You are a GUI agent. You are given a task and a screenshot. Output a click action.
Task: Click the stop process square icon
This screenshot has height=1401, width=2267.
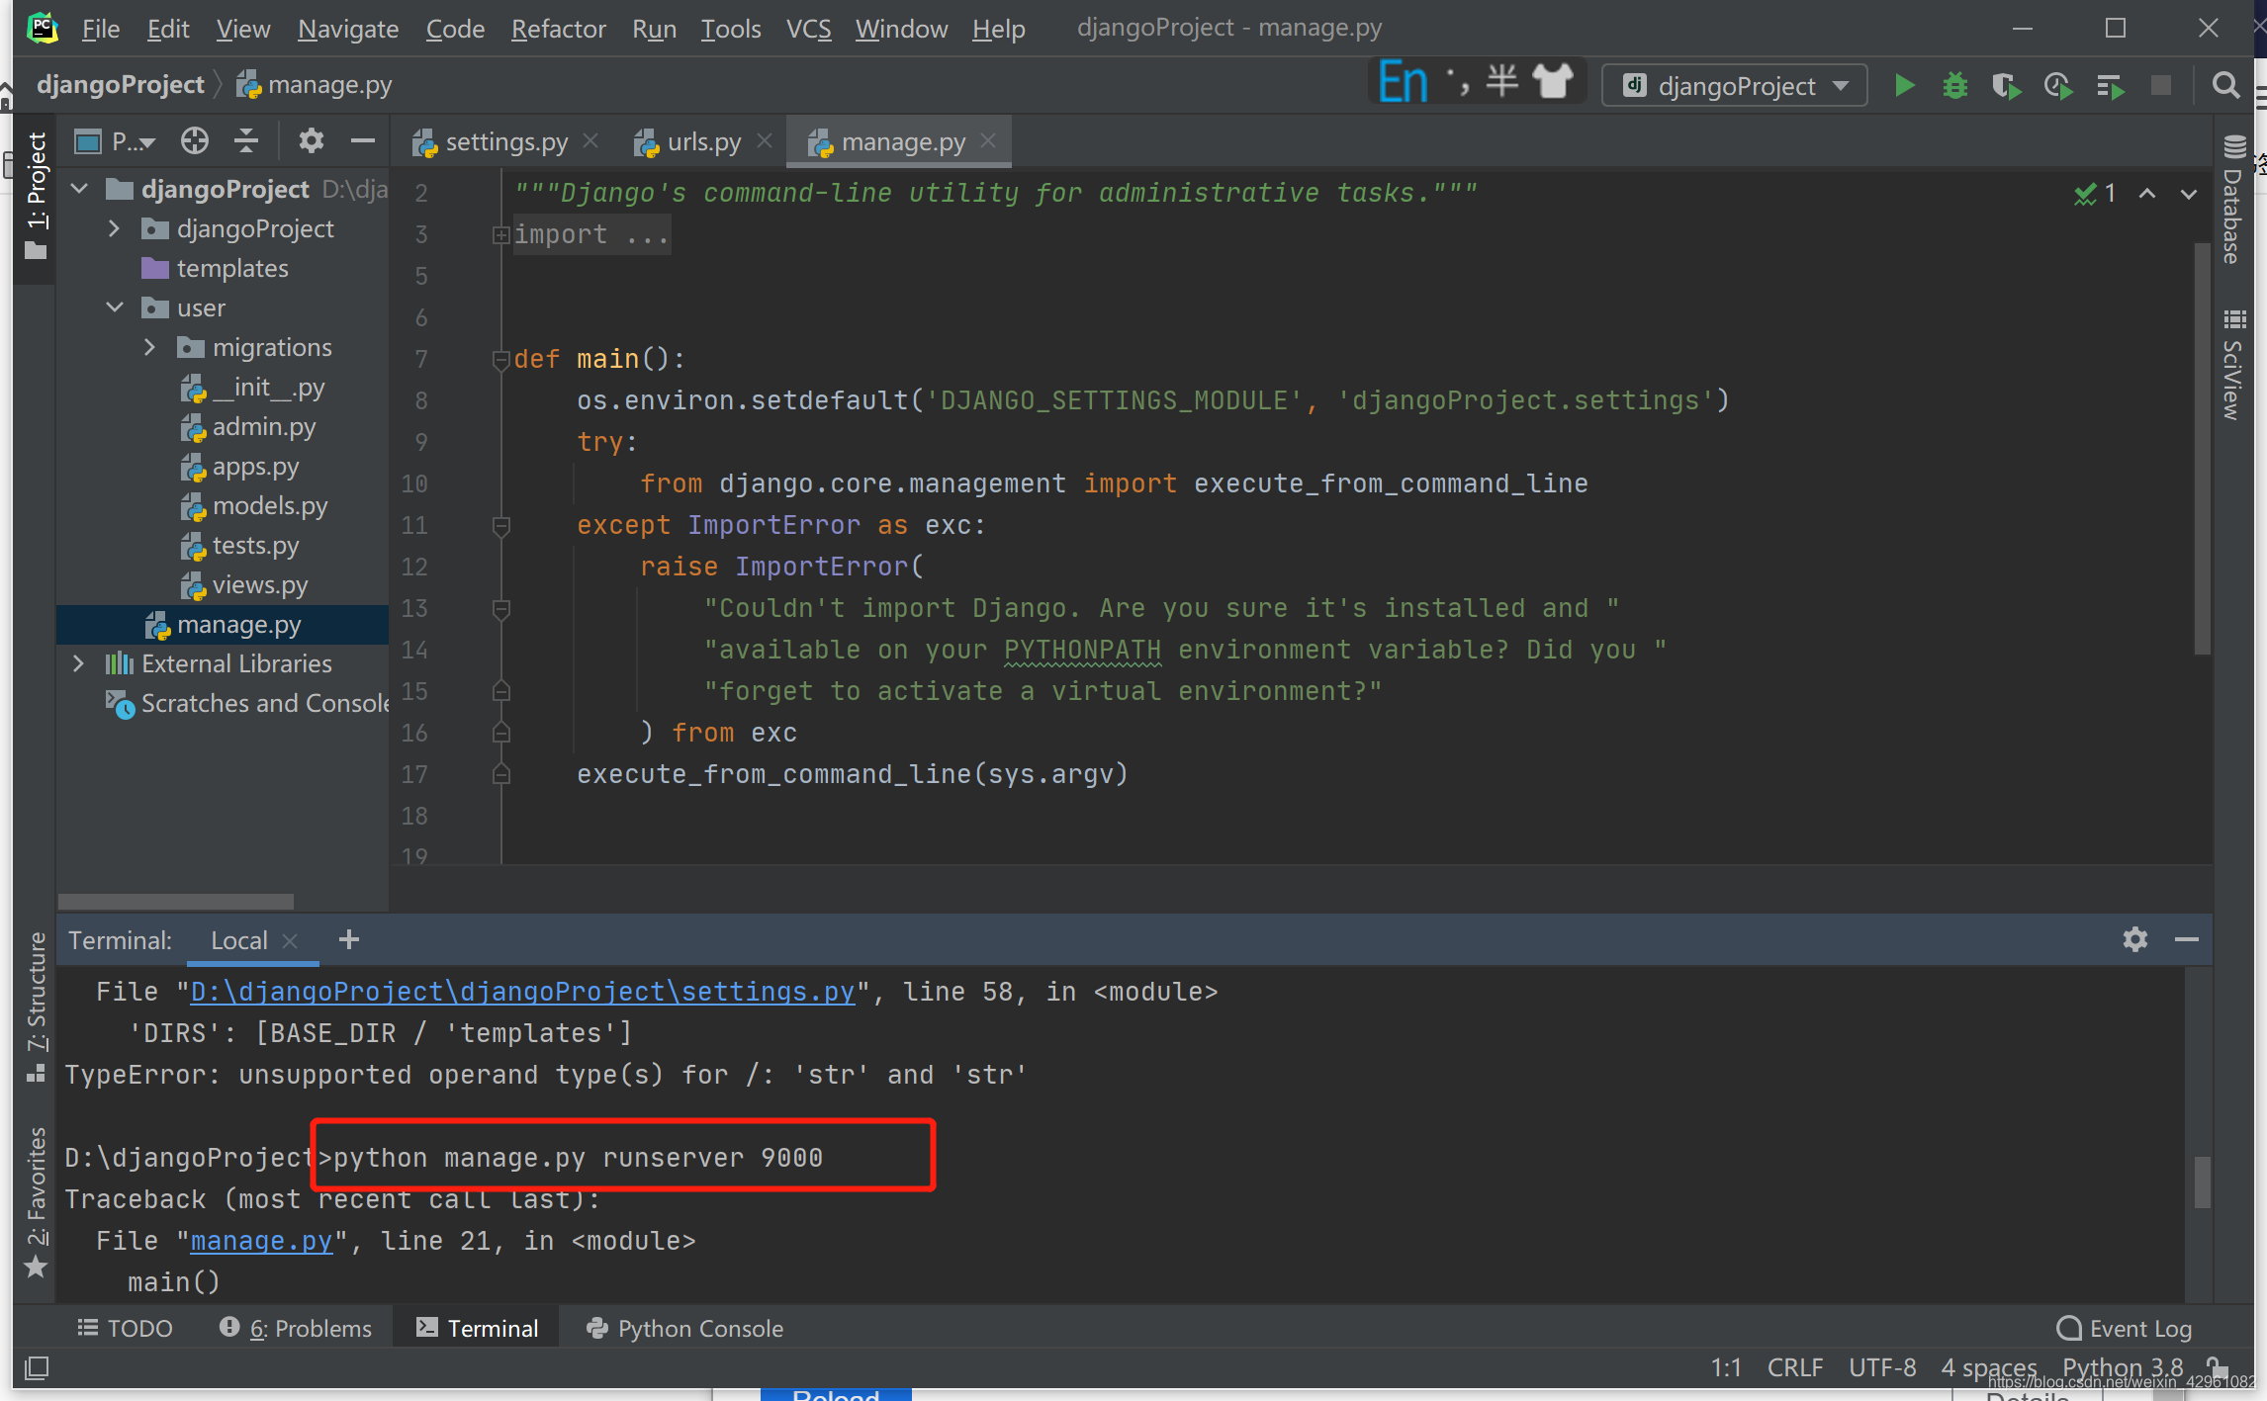(2161, 86)
